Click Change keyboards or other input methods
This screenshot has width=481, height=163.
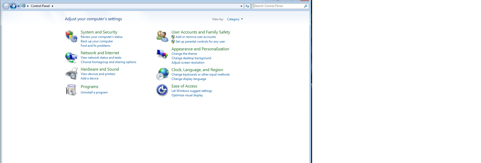[201, 74]
